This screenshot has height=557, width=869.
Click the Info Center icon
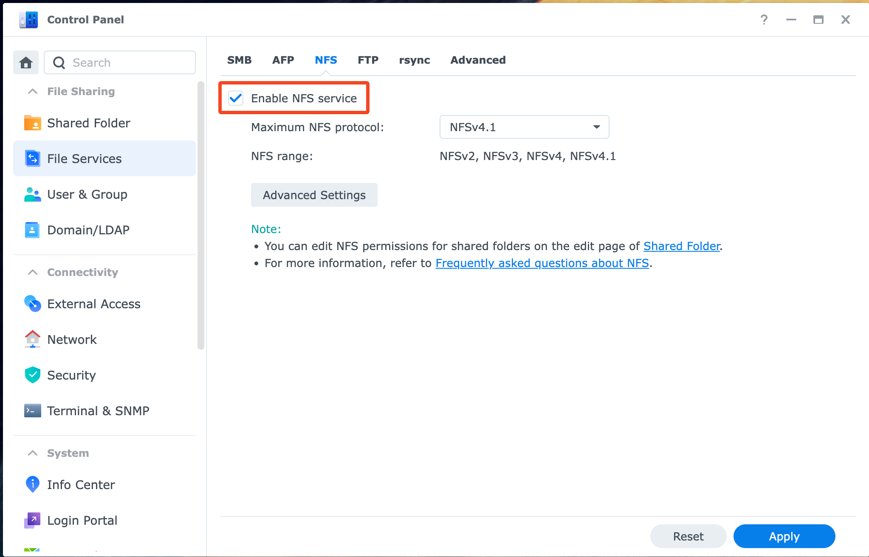click(x=33, y=485)
